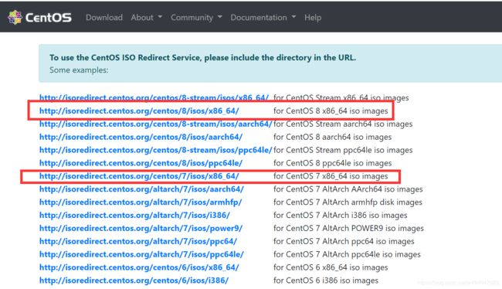Click text 'for CentOS 7 AltArch POWER9 iso images'

(x=348, y=229)
